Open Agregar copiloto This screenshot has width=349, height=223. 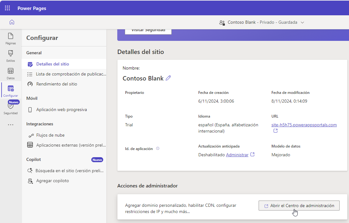64,181
